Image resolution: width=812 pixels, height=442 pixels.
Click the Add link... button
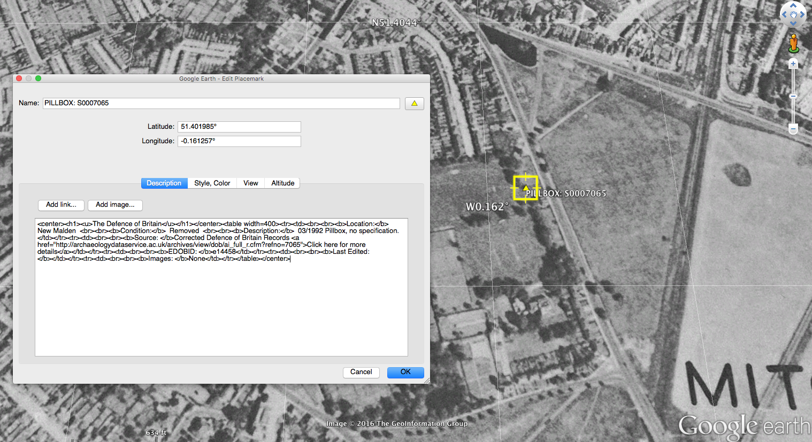tap(61, 205)
